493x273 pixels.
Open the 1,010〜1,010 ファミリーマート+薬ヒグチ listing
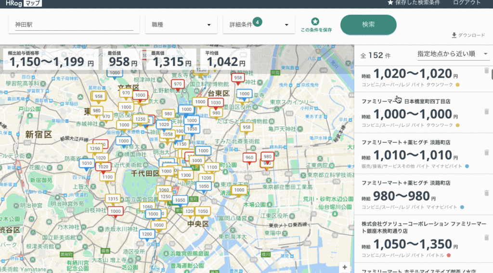(424, 153)
